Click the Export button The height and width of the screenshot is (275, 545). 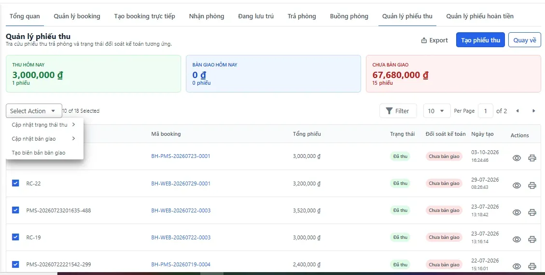tap(434, 40)
